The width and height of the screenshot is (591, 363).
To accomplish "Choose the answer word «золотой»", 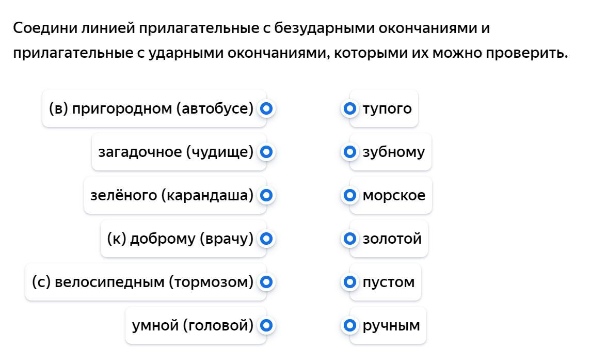I will coord(392,239).
